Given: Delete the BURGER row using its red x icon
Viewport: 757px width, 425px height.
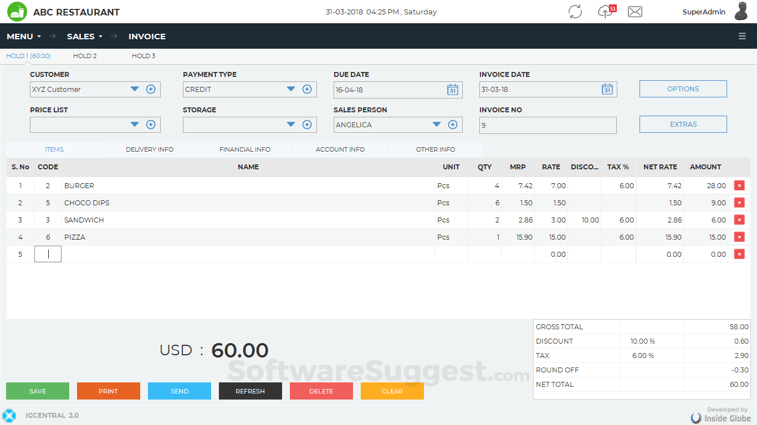Looking at the screenshot, I should click(739, 185).
